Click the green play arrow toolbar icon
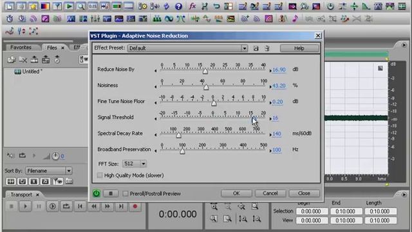 click(x=69, y=6)
